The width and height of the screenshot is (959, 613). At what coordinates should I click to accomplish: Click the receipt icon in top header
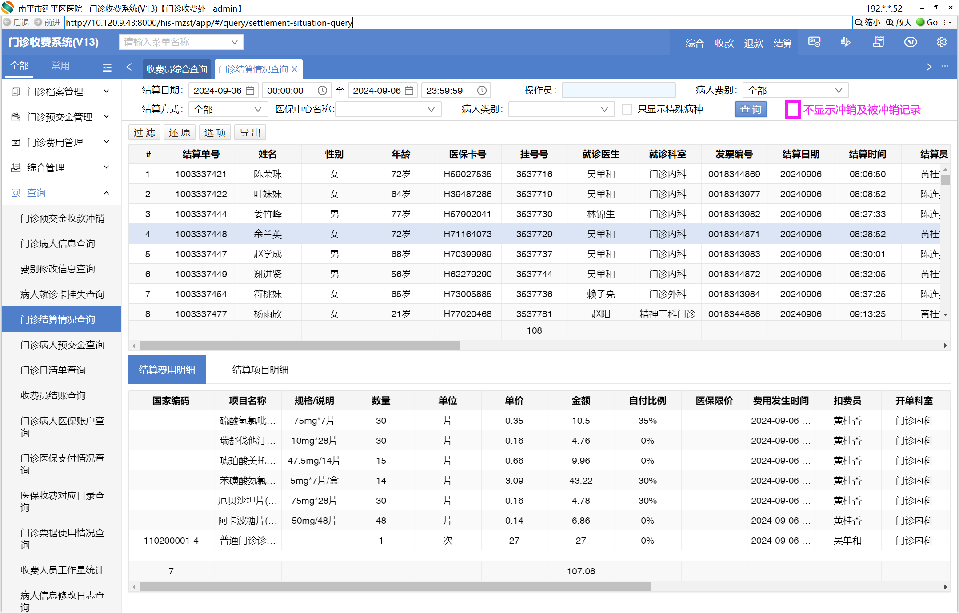coord(878,42)
